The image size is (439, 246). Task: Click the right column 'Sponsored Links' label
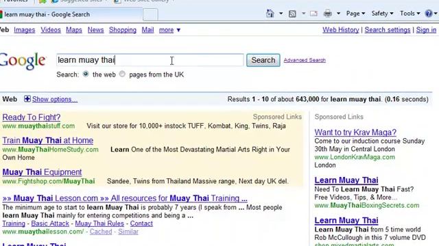pyautogui.click(x=339, y=117)
